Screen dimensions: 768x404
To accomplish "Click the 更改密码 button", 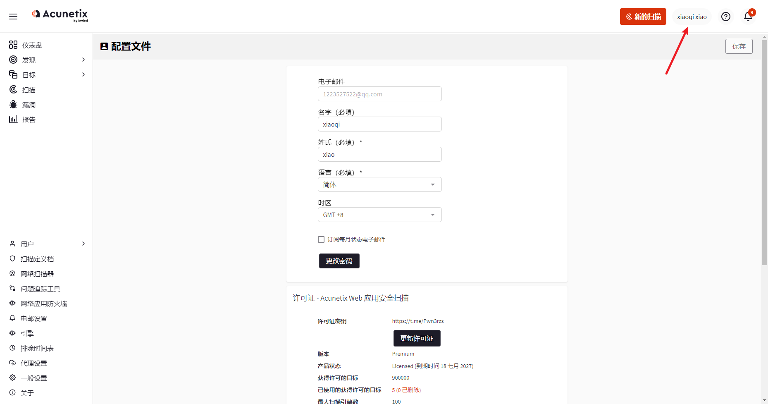I will [x=339, y=261].
